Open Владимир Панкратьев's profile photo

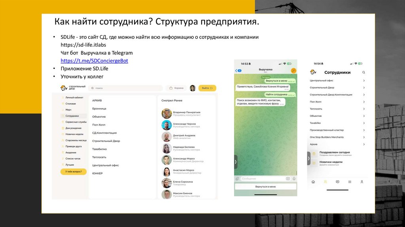point(167,114)
